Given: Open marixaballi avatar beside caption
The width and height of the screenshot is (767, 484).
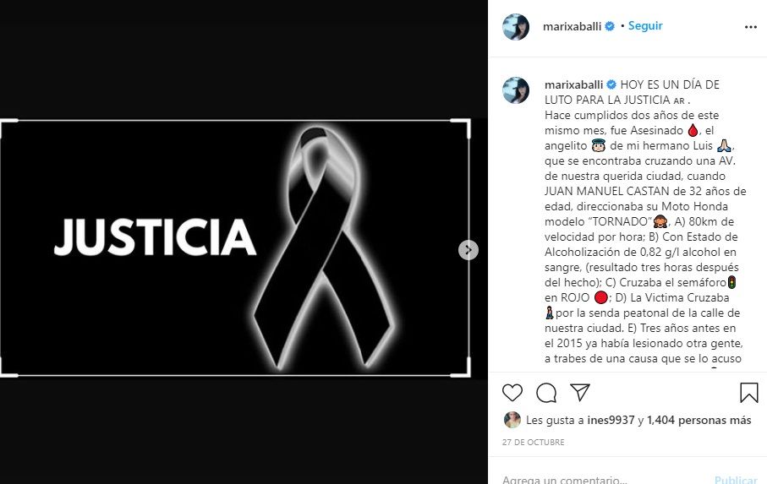Looking at the screenshot, I should (516, 90).
